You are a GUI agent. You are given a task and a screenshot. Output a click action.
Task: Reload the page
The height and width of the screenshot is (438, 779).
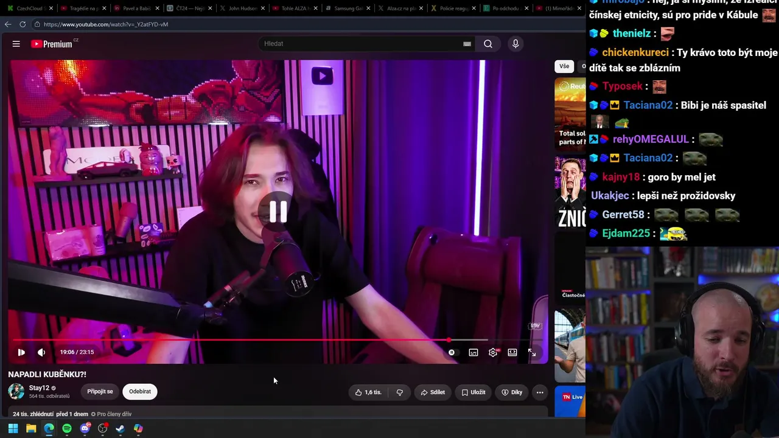pos(23,24)
